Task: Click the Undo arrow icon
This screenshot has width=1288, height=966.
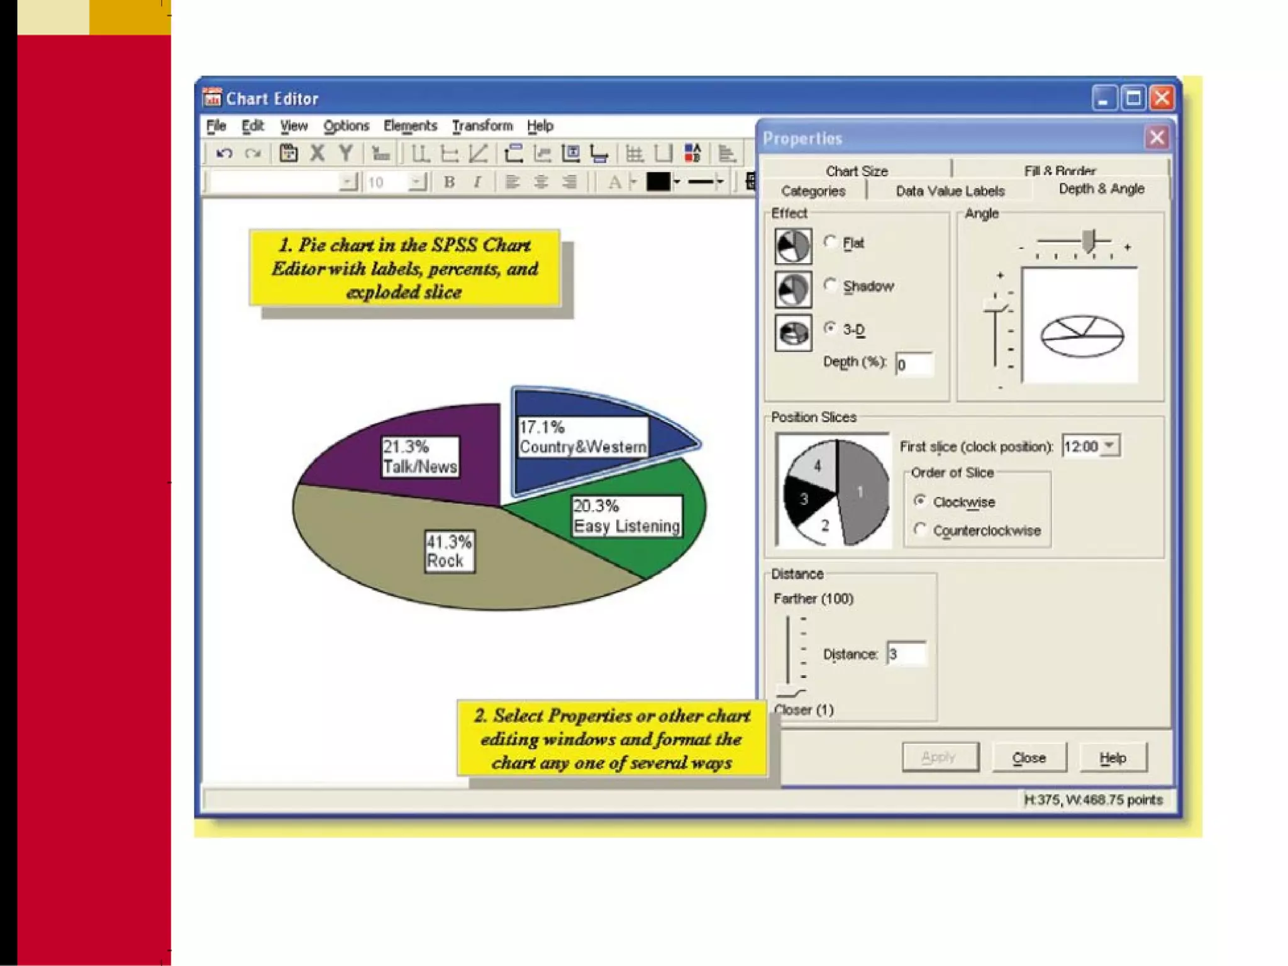Action: pos(224,153)
